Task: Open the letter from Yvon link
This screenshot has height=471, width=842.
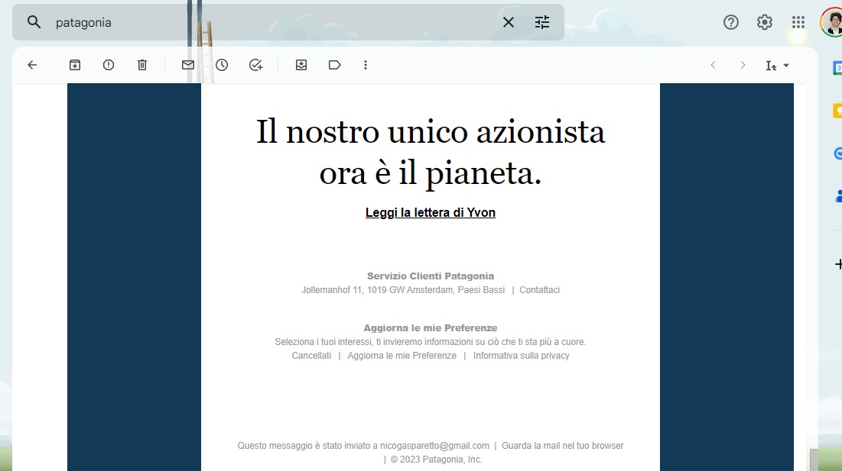Action: [x=430, y=212]
